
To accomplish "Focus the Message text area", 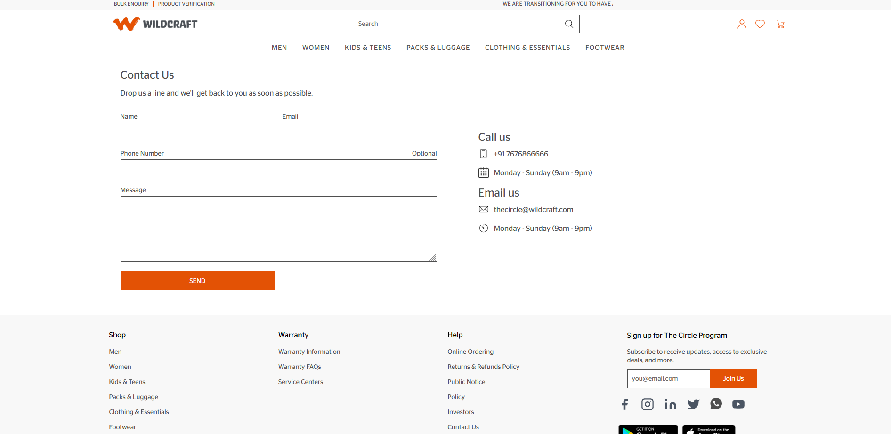I will coord(279,229).
